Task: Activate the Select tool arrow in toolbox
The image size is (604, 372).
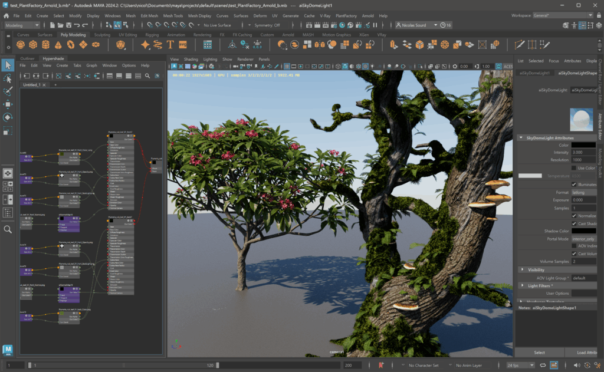Action: (8, 65)
